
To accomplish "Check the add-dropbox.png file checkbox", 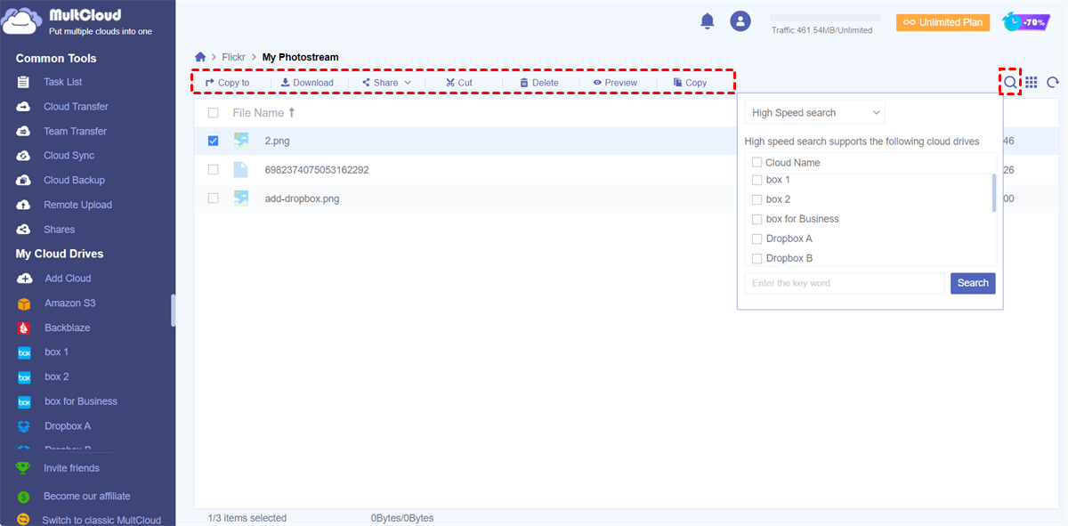I will click(x=213, y=198).
